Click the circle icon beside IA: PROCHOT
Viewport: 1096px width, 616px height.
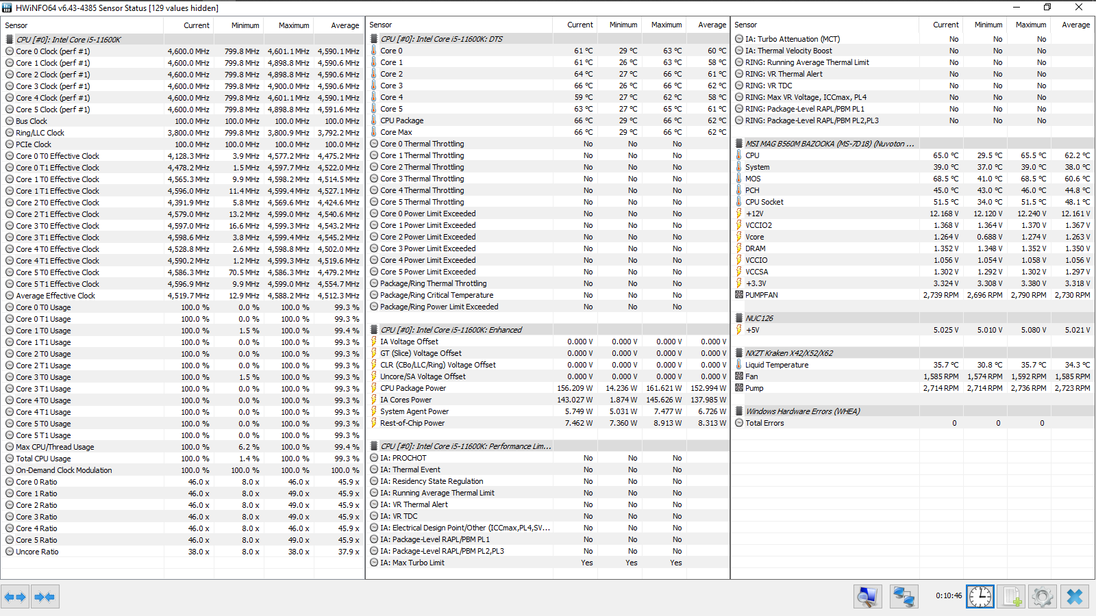[x=374, y=458]
